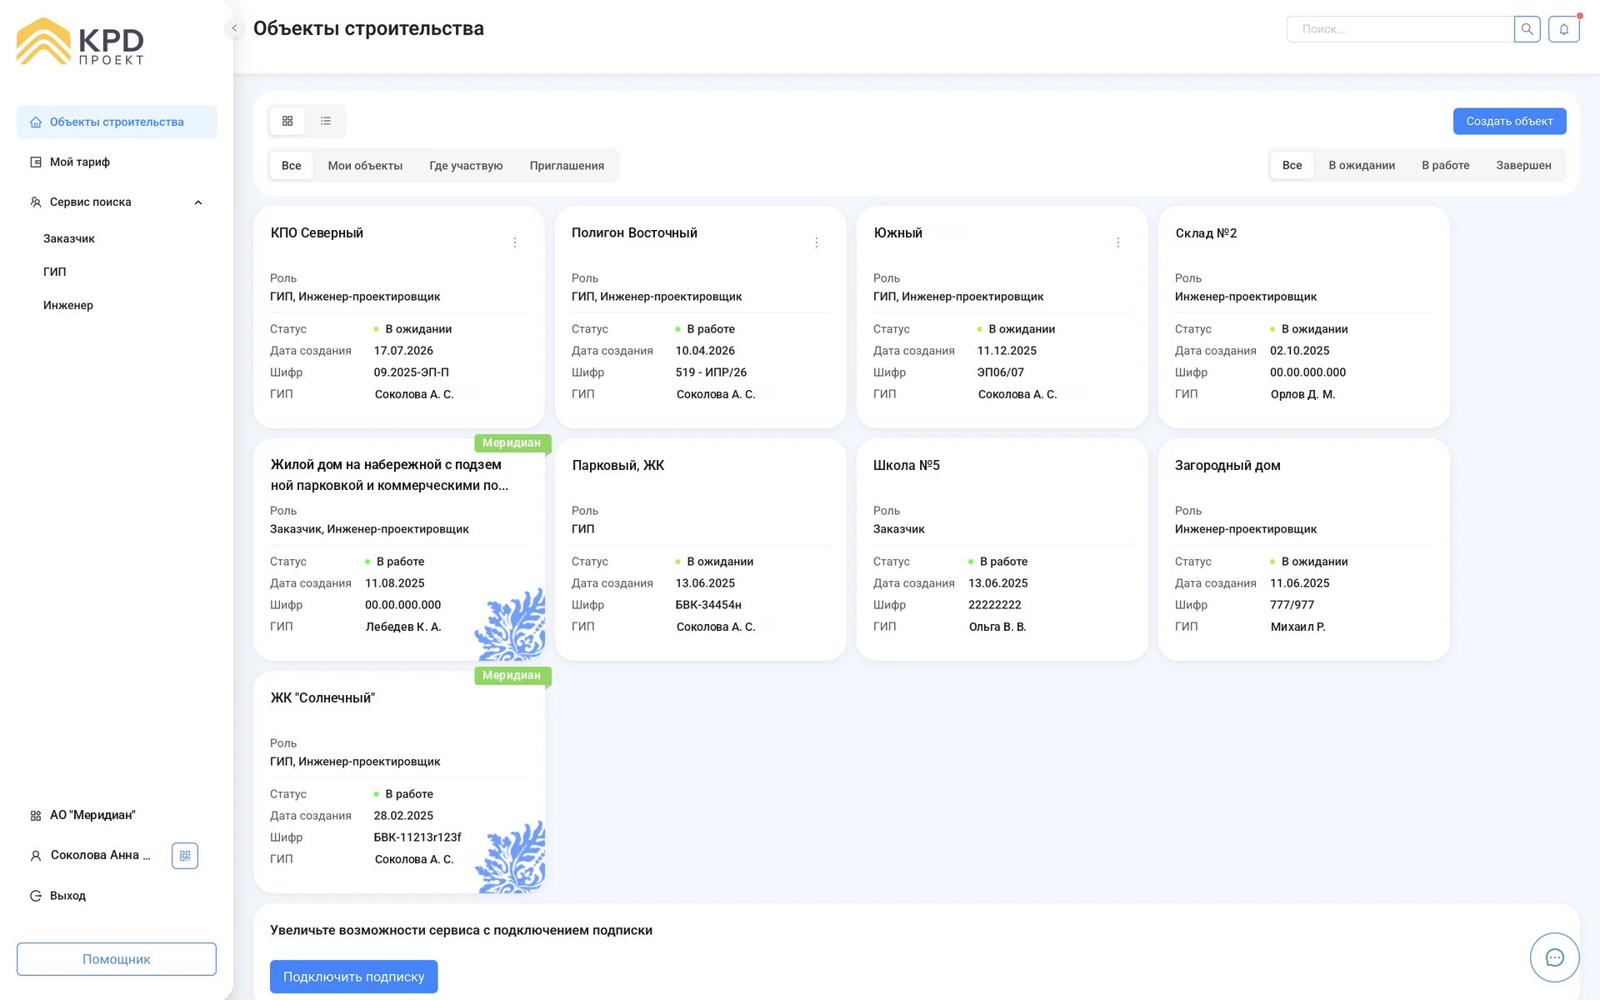Image resolution: width=1600 pixels, height=1000 pixels.
Task: Select ГИП under Сервис поиска
Action: tap(55, 272)
